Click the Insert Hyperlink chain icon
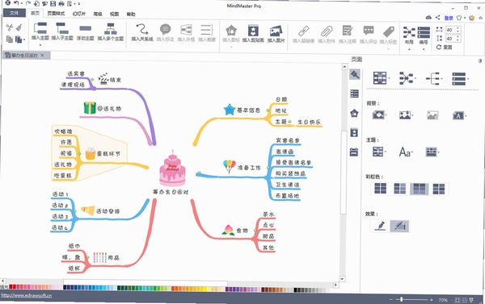The width and height of the screenshot is (485, 304). click(303, 31)
